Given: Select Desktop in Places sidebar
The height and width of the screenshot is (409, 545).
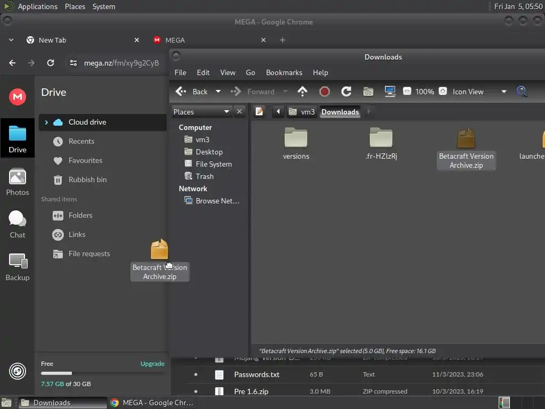Looking at the screenshot, I should click(x=209, y=152).
